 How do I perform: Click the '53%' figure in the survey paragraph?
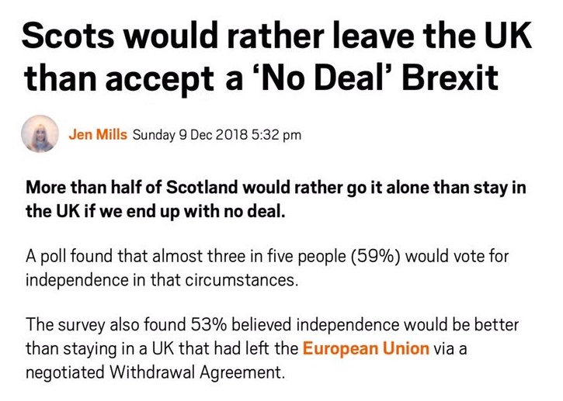pos(208,325)
